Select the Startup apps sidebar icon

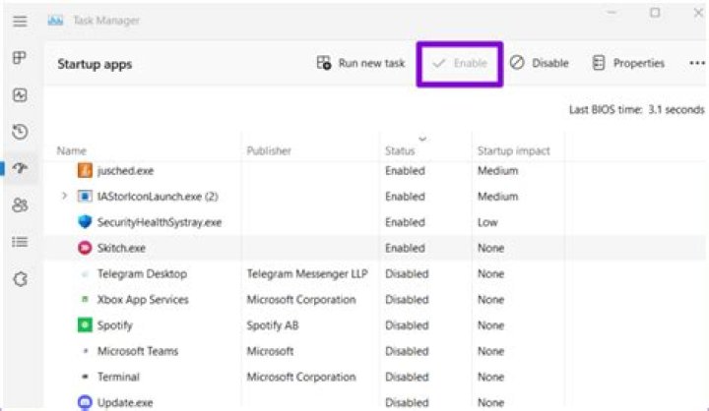[20, 168]
